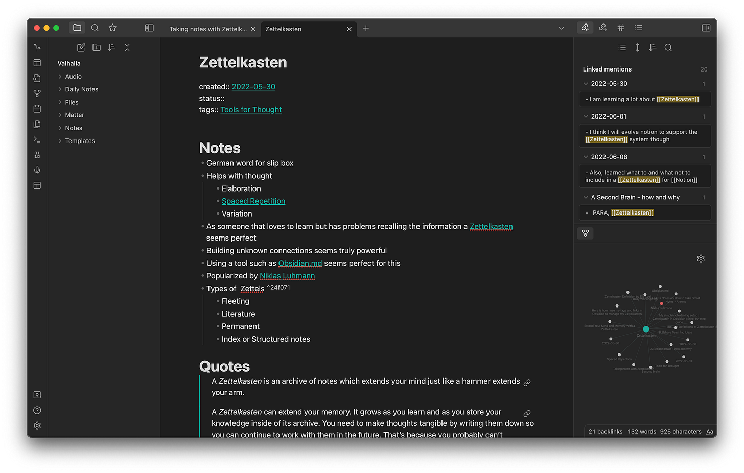Image resolution: width=744 pixels, height=473 pixels.
Task: Follow the Zettelkasten link in notes list
Action: click(x=491, y=226)
